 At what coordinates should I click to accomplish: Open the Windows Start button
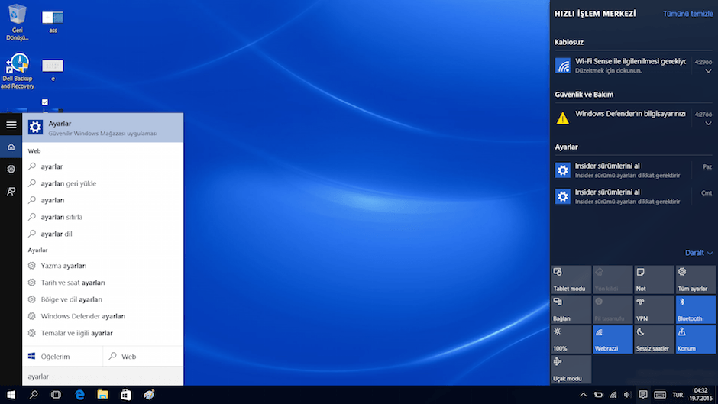coord(11,394)
